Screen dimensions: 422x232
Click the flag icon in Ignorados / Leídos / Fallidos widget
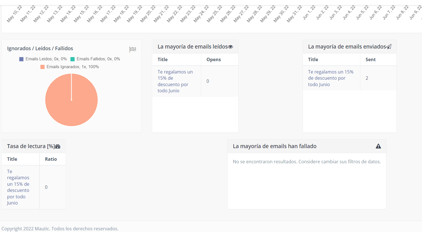point(133,49)
